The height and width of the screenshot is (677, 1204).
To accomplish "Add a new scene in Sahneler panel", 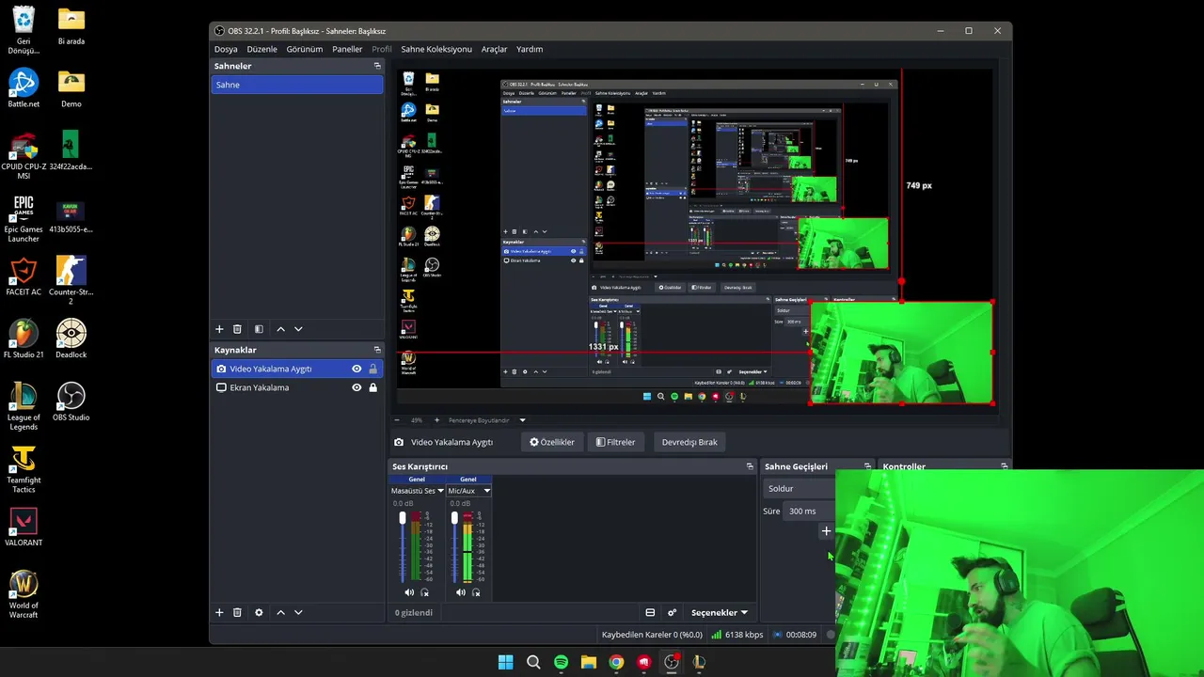I will [219, 329].
